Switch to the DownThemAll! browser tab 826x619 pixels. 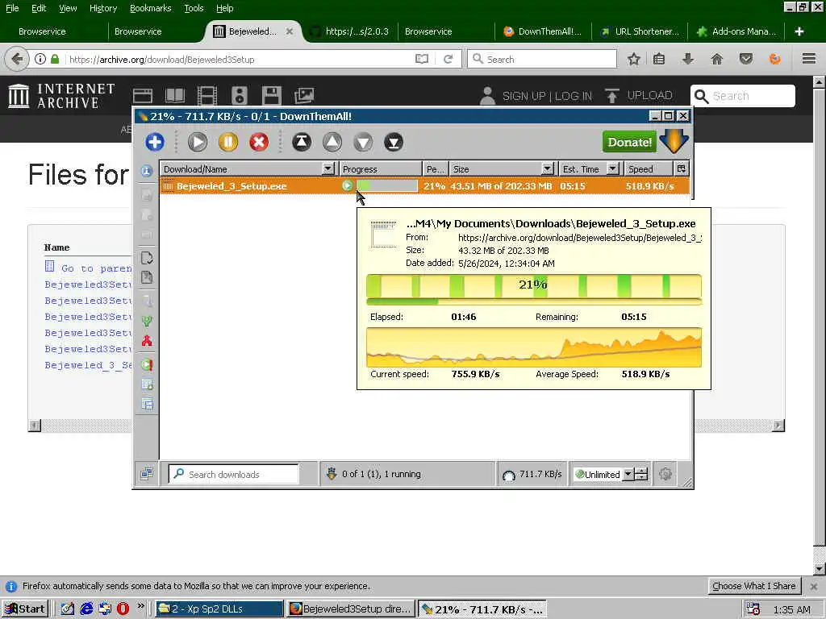click(x=543, y=31)
